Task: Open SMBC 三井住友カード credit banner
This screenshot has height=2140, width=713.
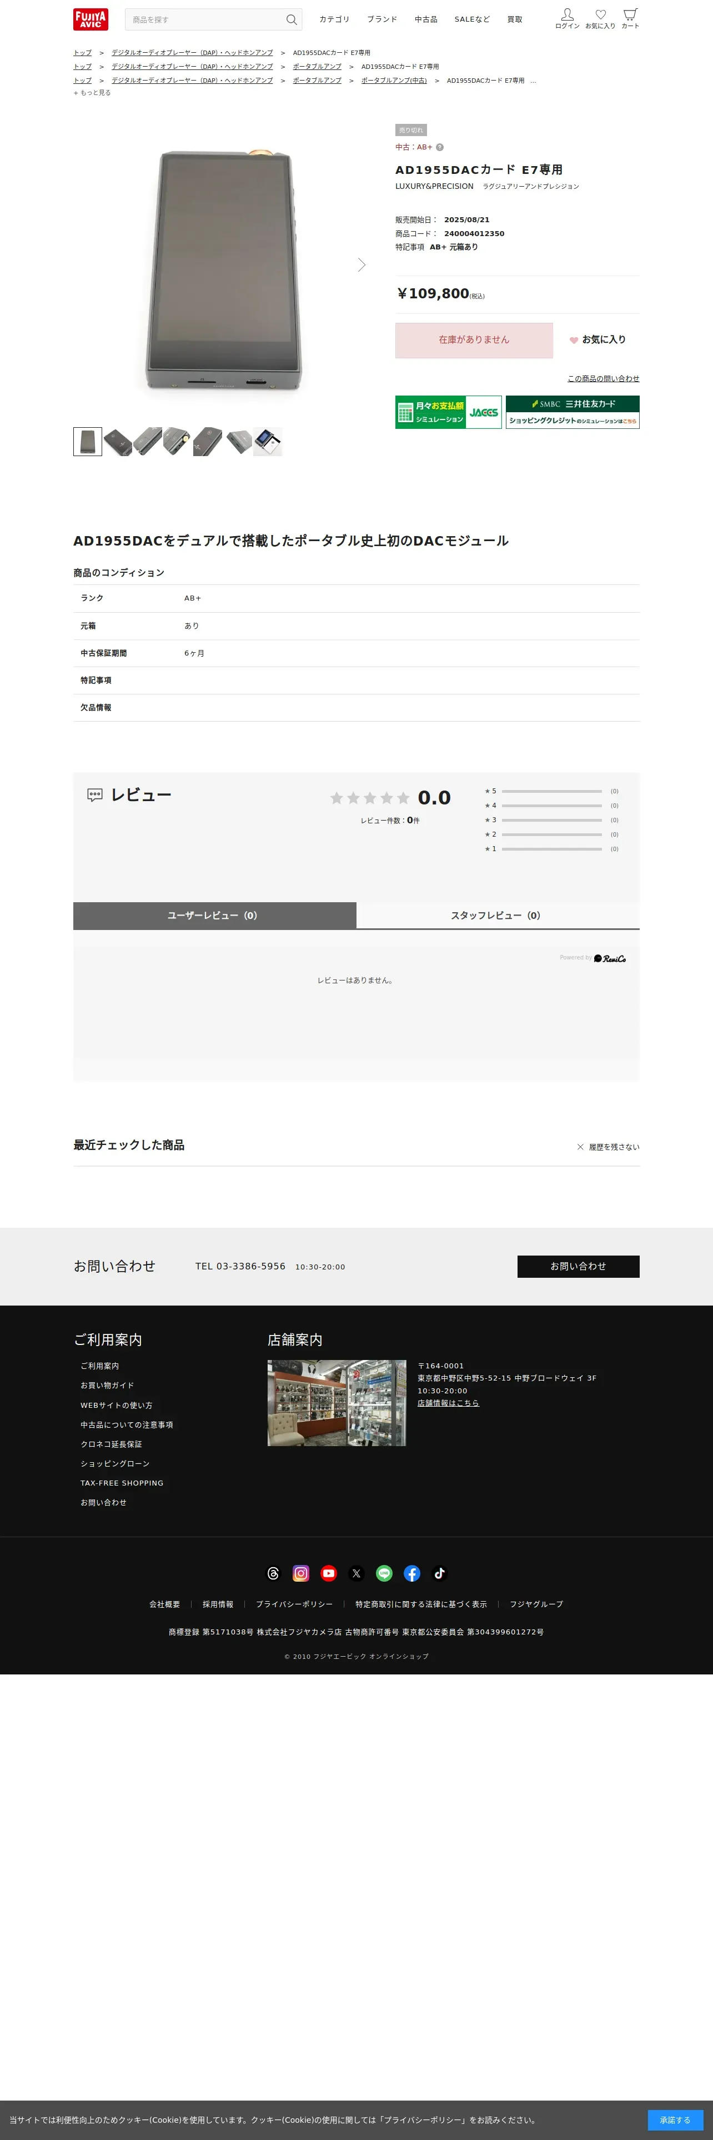Action: [573, 412]
